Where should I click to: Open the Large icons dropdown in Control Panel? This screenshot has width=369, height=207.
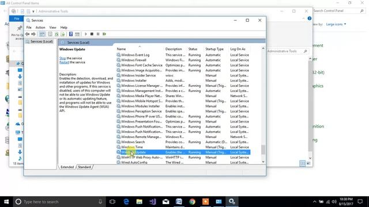336,24
